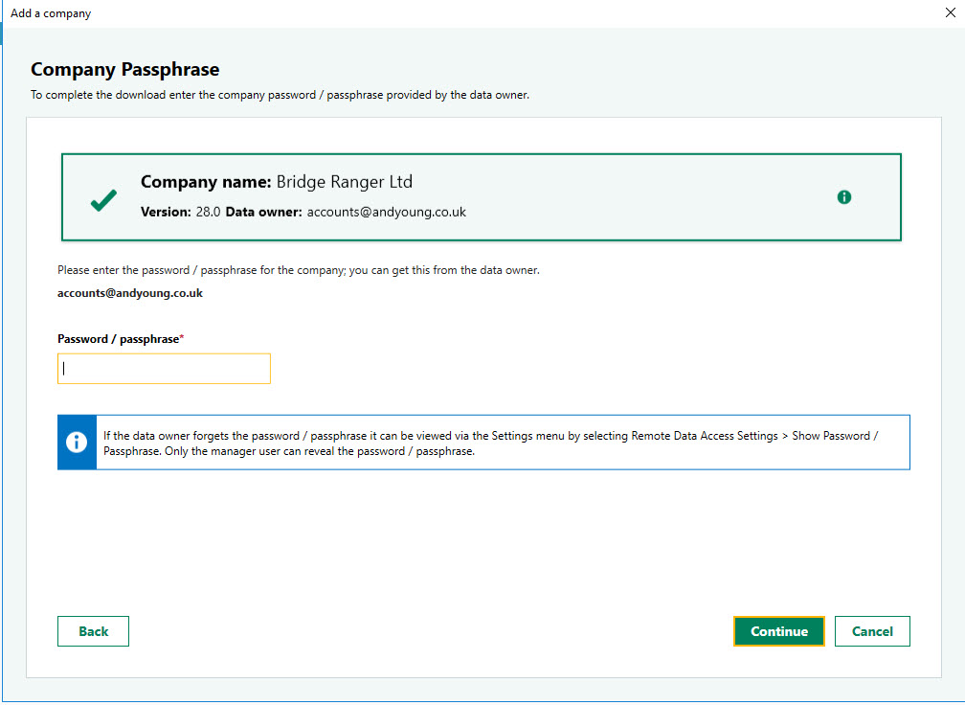Cancel adding the company
The width and height of the screenshot is (965, 705).
(x=872, y=631)
